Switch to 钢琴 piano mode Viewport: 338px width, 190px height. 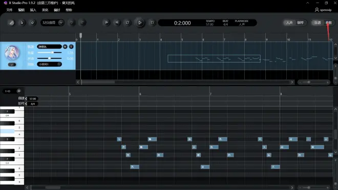[x=300, y=23]
